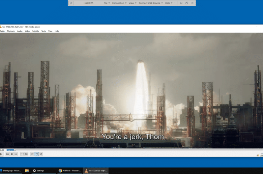Click the HrzBICPA session name label

coord(88,3)
